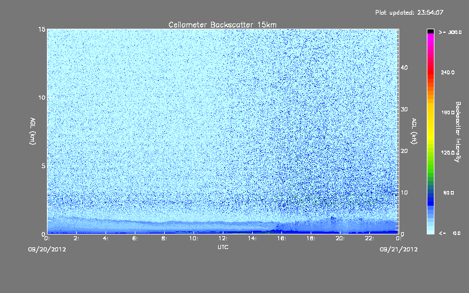469x293 pixels.
Task: Click the "30" tick on the kft axis
Action: [x=404, y=110]
